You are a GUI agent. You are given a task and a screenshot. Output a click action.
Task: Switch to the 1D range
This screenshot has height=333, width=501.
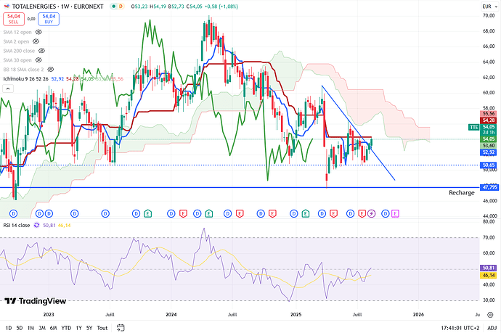point(9,328)
